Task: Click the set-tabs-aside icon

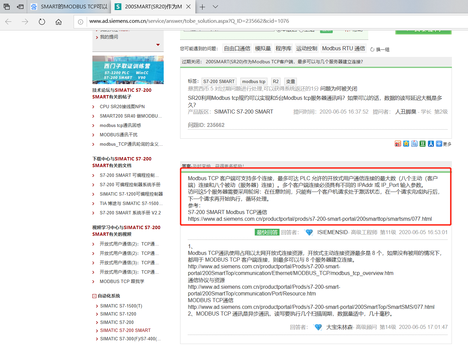Action: pyautogui.click(x=20, y=7)
